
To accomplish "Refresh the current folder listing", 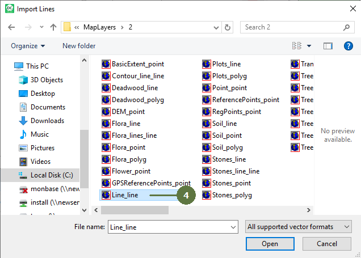I will pos(228,27).
